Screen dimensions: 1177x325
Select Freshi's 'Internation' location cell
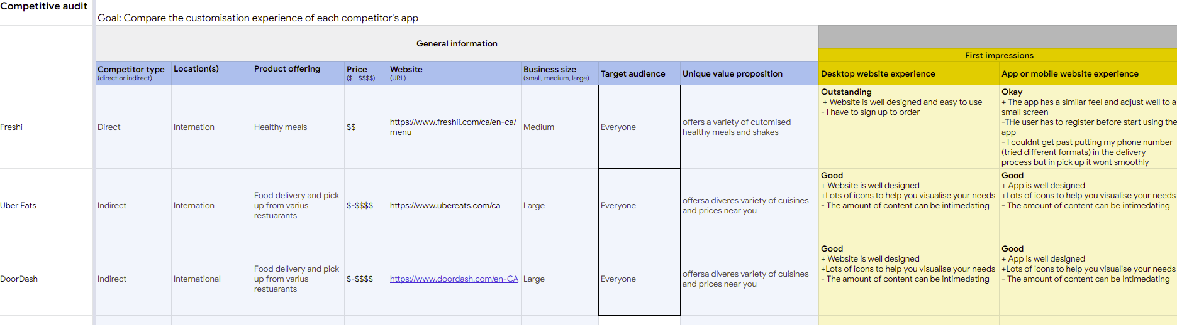pos(211,127)
